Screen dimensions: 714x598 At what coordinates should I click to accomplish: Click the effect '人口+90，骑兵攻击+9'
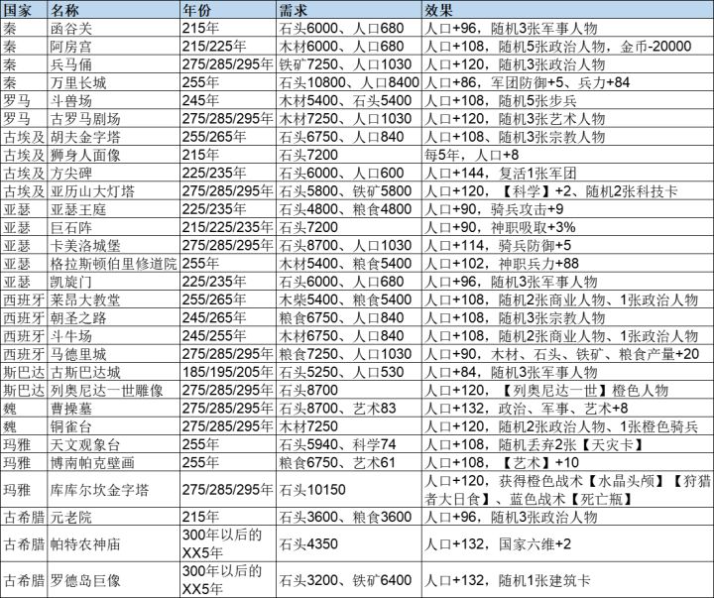(567, 209)
